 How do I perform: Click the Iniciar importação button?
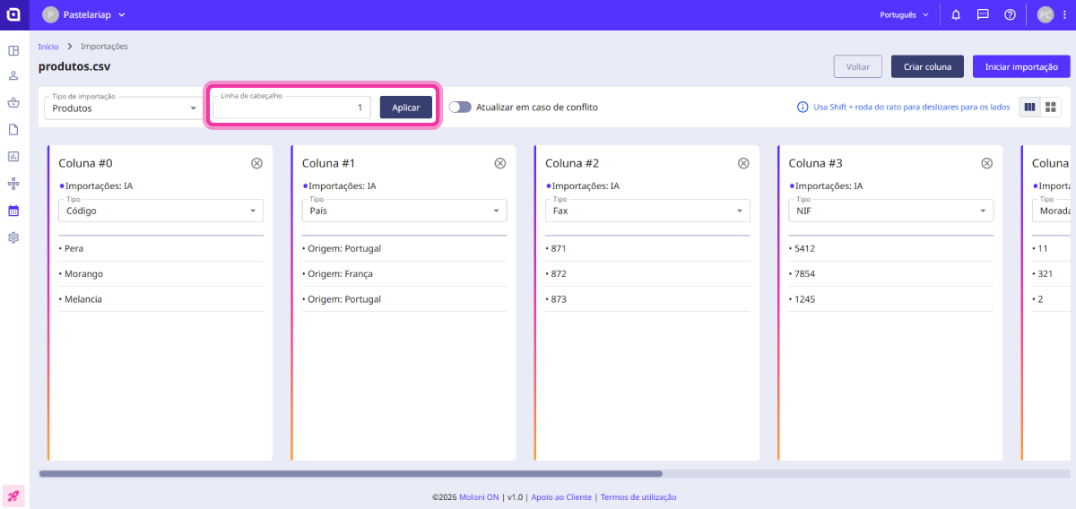click(1020, 66)
